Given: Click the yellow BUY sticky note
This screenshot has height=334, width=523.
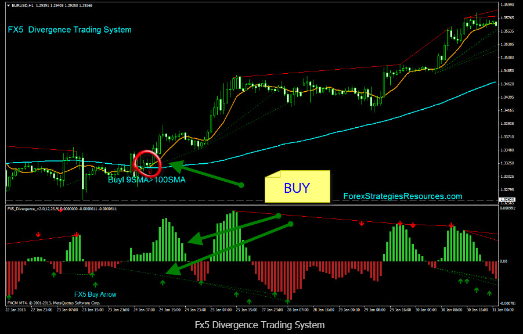Looking at the screenshot, I should click(297, 187).
